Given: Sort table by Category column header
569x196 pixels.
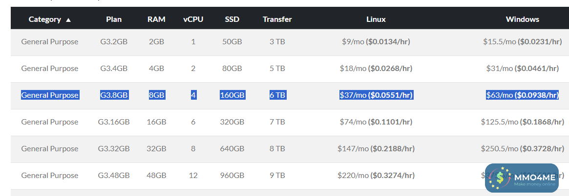Looking at the screenshot, I should coord(45,19).
